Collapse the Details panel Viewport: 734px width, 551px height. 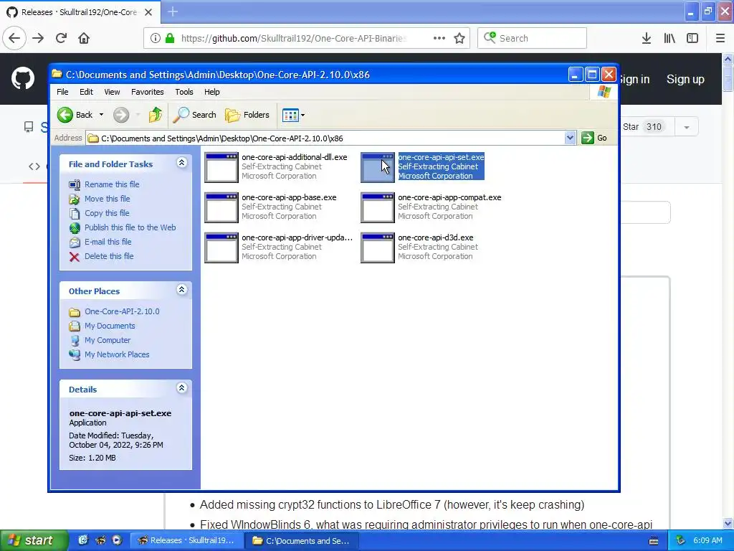181,388
